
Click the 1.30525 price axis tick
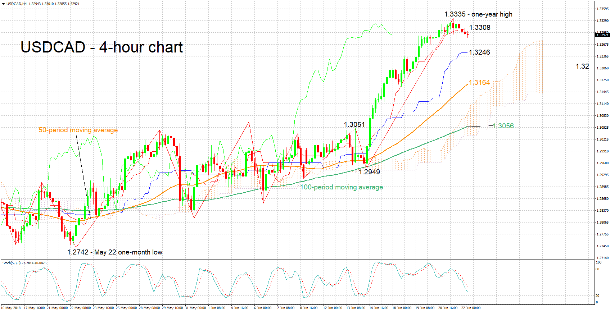tap(602, 128)
